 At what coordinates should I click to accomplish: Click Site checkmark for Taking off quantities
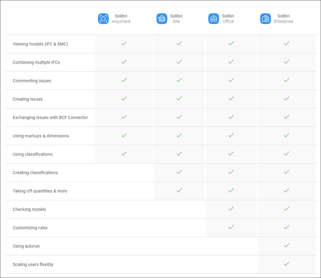pyautogui.click(x=179, y=190)
